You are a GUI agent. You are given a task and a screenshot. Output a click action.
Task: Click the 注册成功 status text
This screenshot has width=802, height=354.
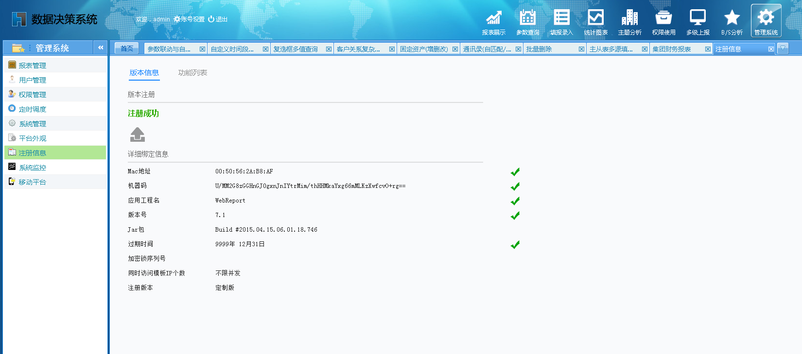[x=143, y=113]
